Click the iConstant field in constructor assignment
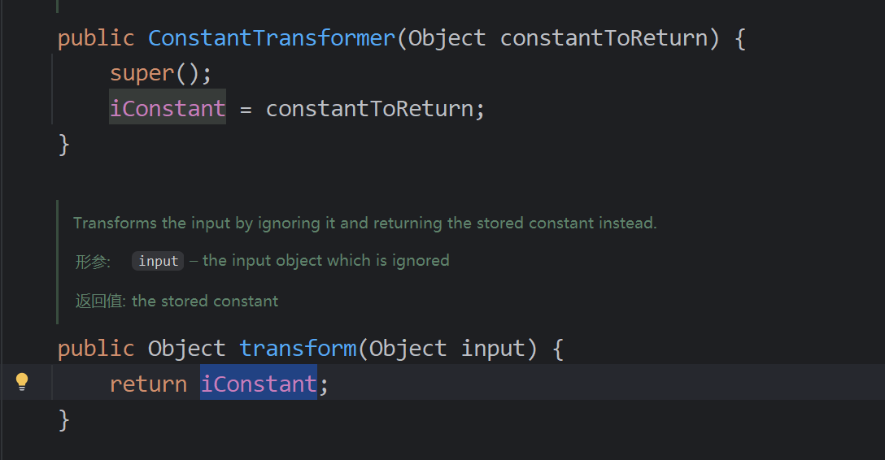Viewport: 885px width, 460px height. pyautogui.click(x=168, y=107)
